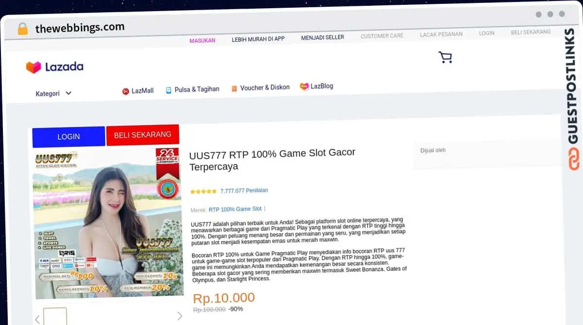This screenshot has height=325, width=583.
Task: Click the Pulsa & Tagihan phone icon
Action: 169,90
